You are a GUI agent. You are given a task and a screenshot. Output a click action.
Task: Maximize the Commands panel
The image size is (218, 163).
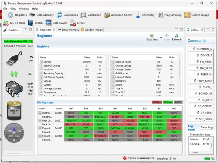[x=213, y=29]
